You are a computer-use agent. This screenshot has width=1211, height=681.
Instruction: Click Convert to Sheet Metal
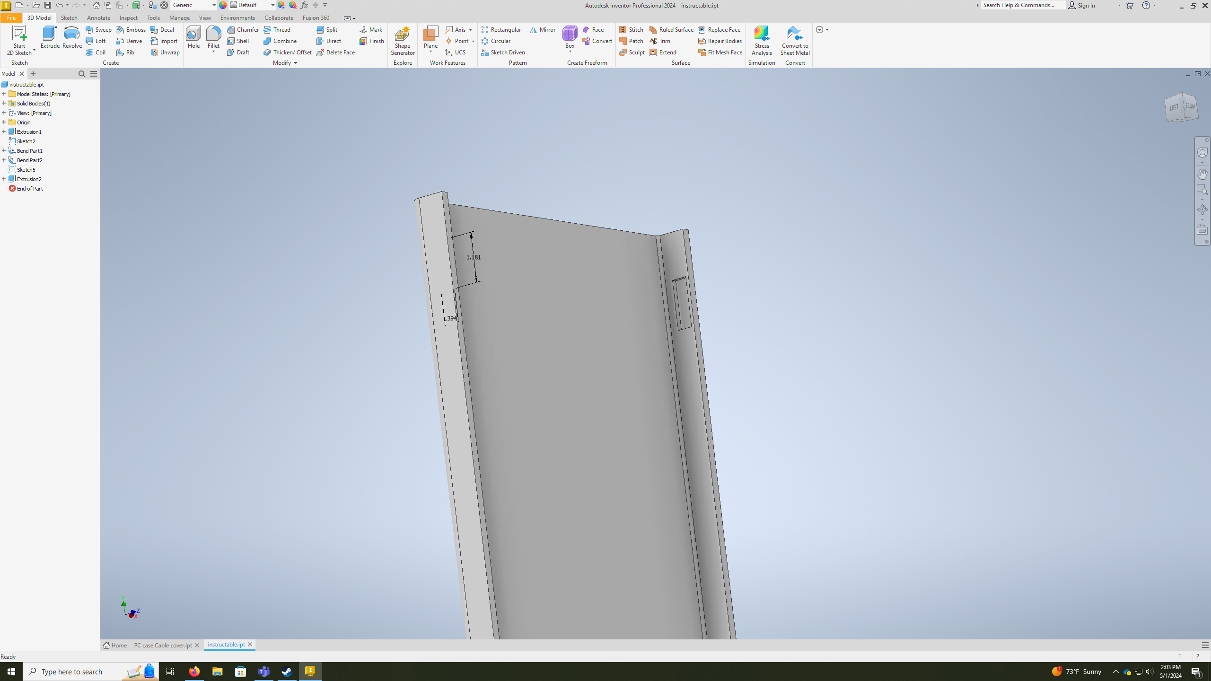point(795,41)
